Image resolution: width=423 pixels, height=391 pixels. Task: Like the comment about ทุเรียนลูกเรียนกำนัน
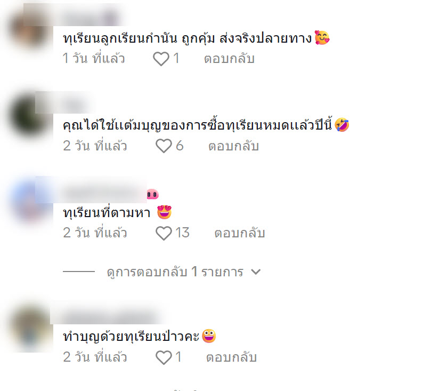(x=161, y=59)
